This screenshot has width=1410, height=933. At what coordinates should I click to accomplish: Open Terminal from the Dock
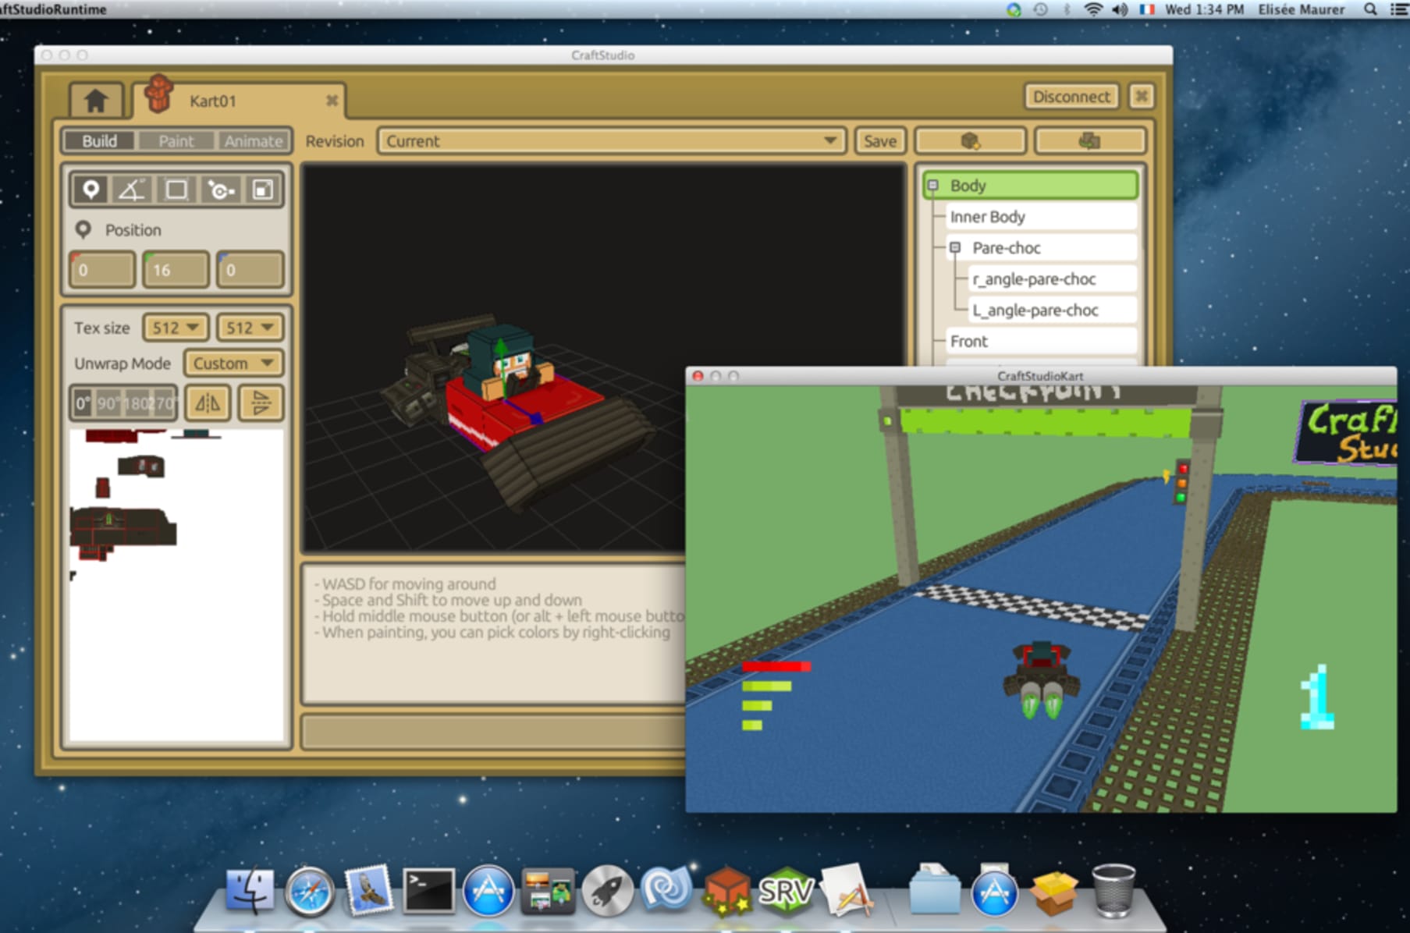click(428, 891)
